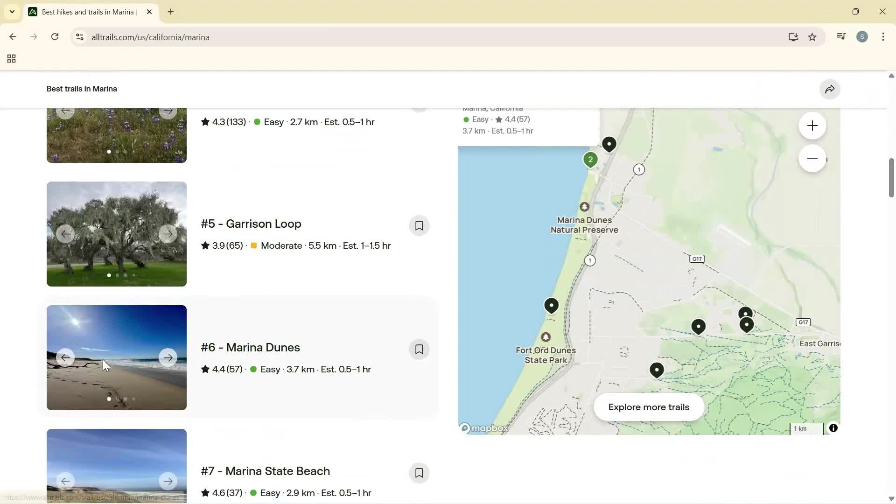Open the Chrome three-dot customize menu
Viewport: 896px width, 504px height.
click(883, 37)
